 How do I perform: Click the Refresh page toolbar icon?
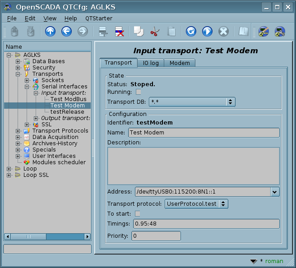[191, 31]
